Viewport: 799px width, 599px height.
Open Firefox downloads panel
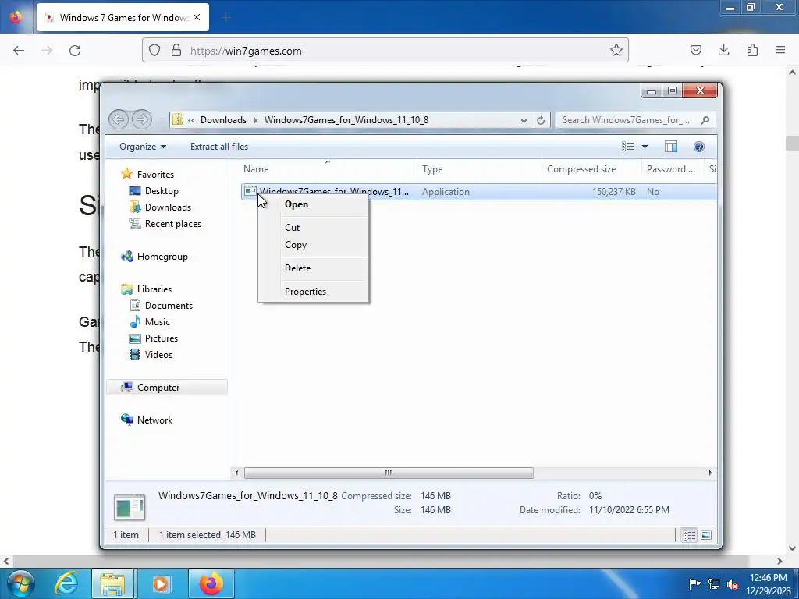point(723,50)
